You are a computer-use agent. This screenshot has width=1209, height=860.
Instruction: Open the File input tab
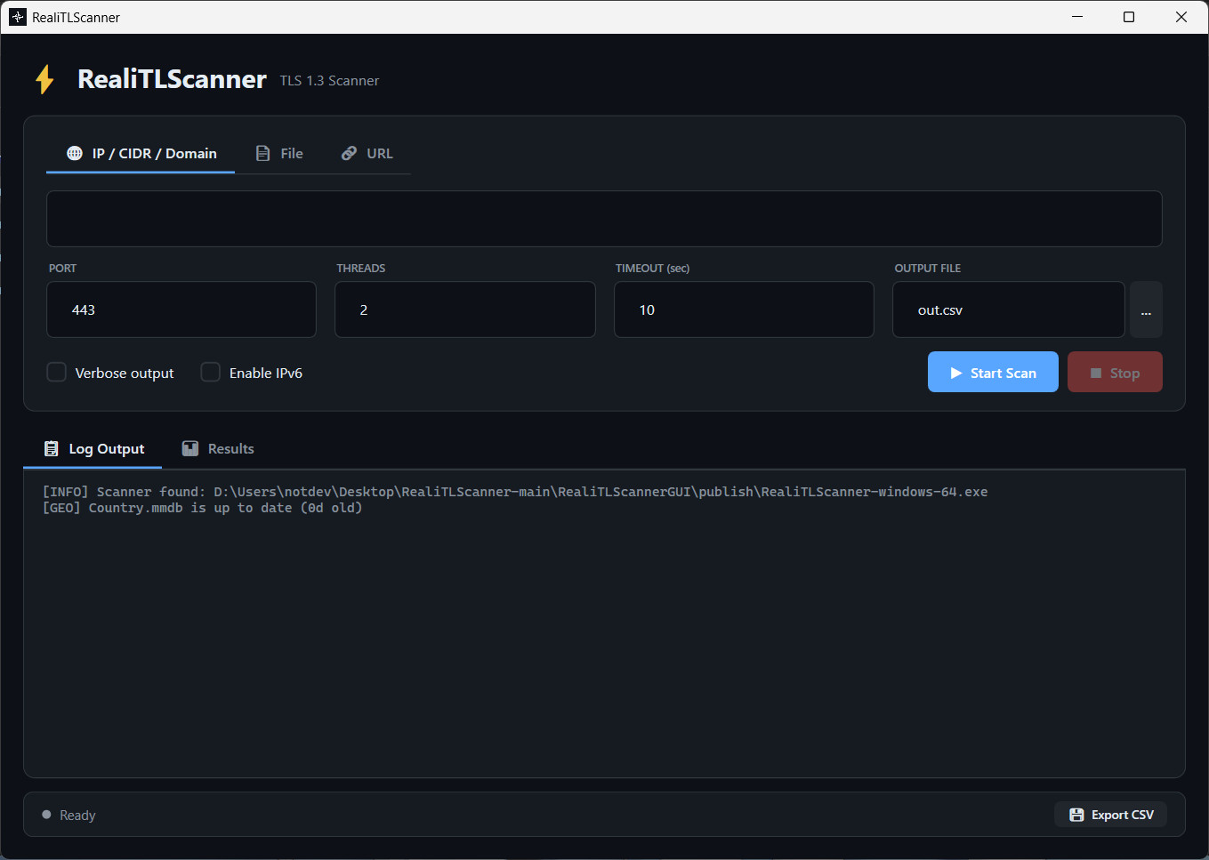click(279, 154)
